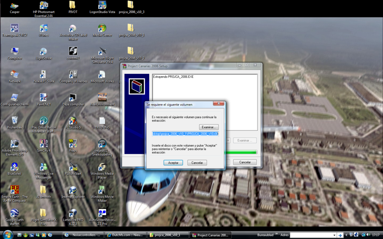Launch Microsoft Flight Simulator 2004
383x239 pixels.
coord(102,56)
